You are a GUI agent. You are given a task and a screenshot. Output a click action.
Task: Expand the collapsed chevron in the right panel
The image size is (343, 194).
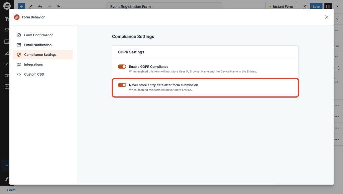pyautogui.click(x=337, y=31)
